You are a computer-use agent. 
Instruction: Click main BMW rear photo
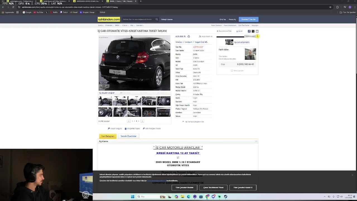point(134,63)
